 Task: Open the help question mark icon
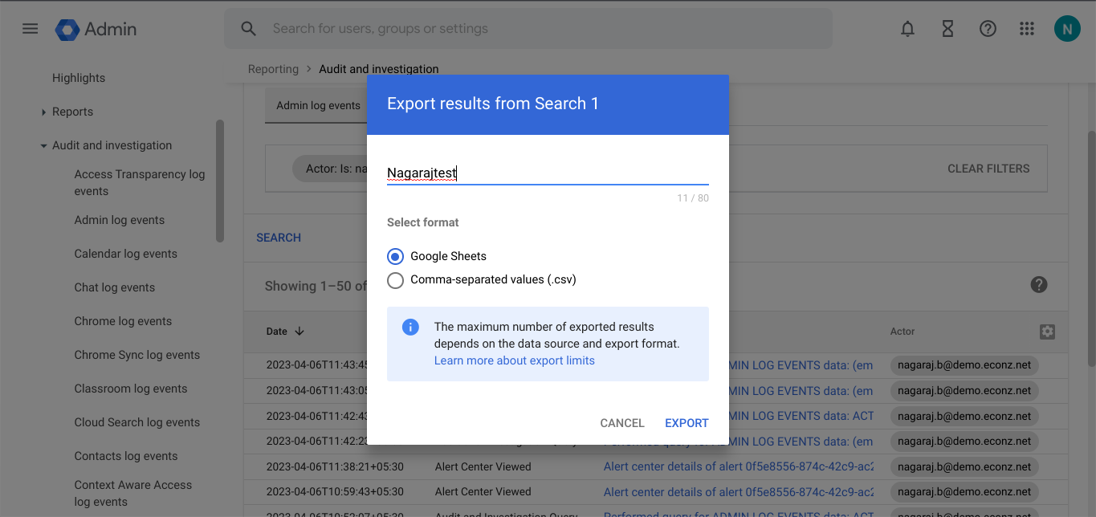pos(988,29)
